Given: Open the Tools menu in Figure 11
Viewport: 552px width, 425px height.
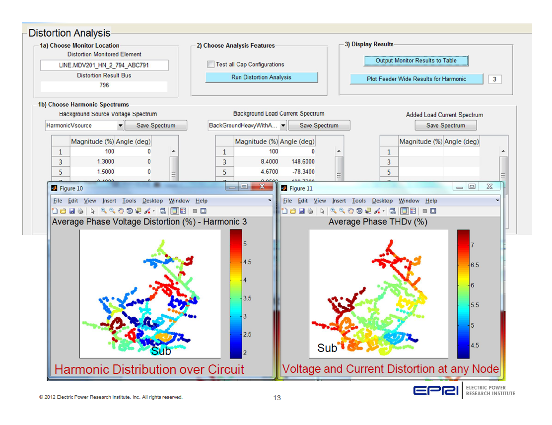Looking at the screenshot, I should pos(359,201).
